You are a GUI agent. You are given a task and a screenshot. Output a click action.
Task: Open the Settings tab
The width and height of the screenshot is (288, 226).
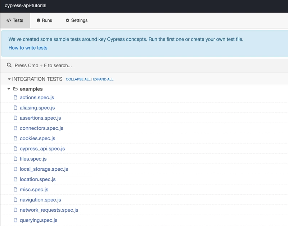pos(77,20)
